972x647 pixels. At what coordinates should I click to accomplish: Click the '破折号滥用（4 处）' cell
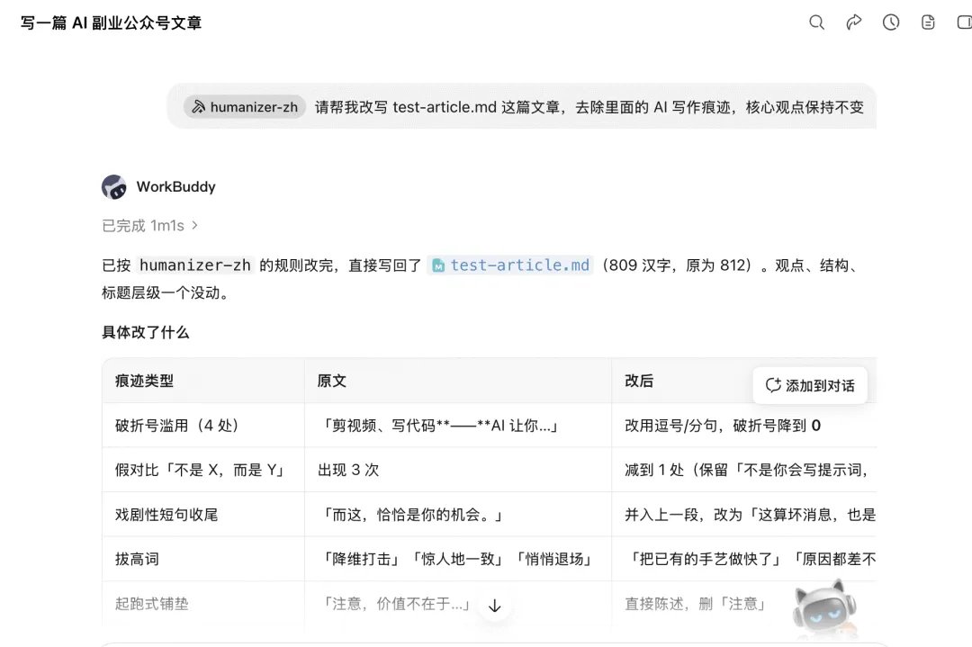point(203,425)
